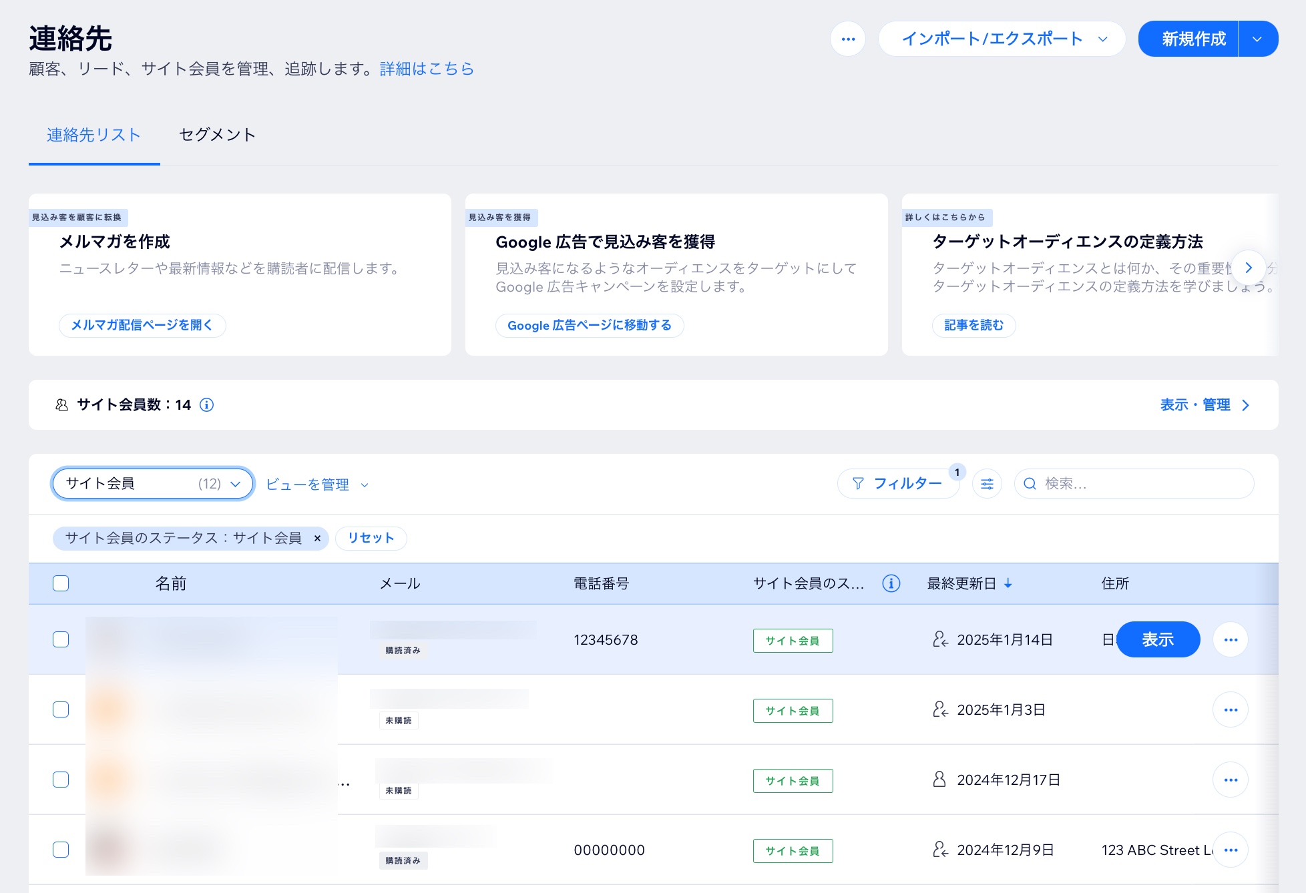This screenshot has height=893, width=1306.
Task: Click inside the 検索 search field
Action: click(x=1135, y=483)
